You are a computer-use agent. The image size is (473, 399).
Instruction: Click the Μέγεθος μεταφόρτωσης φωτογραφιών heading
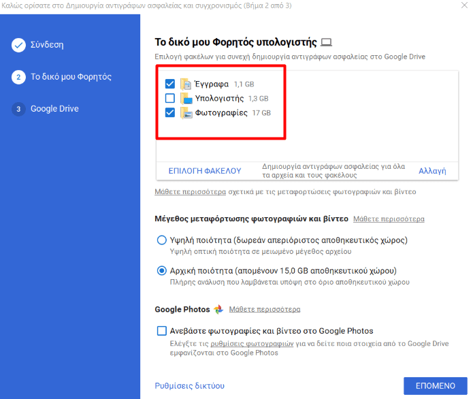252,219
